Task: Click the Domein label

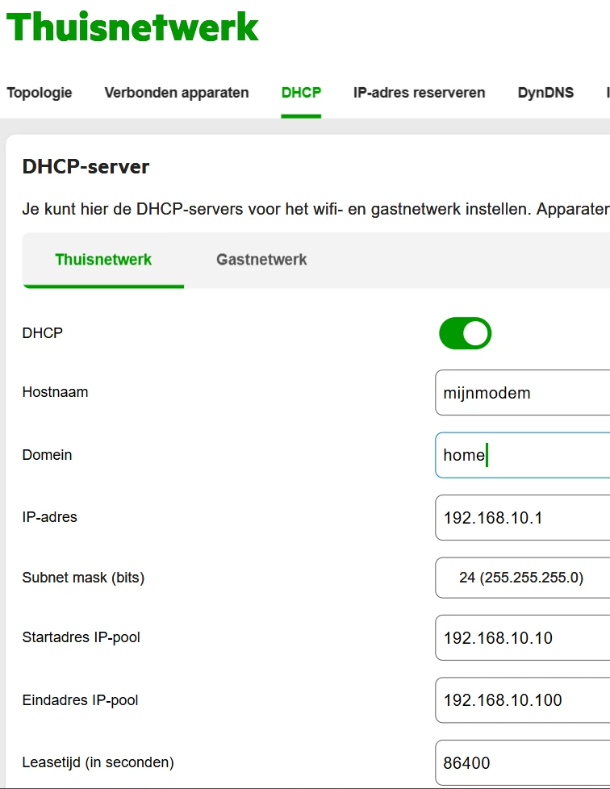Action: click(x=47, y=455)
